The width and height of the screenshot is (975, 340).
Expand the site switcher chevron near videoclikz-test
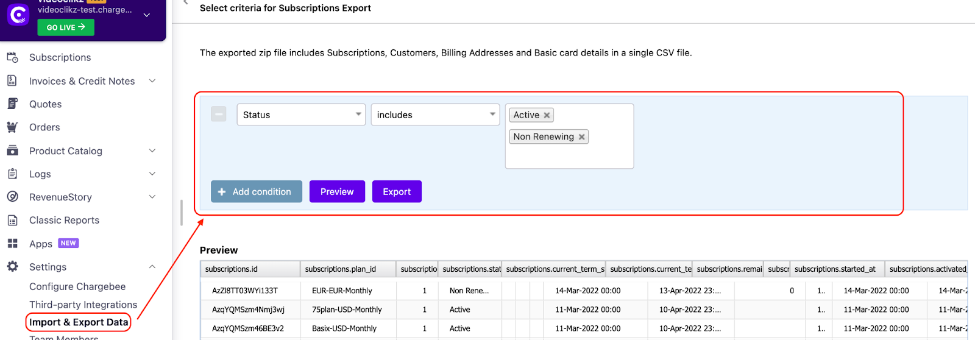(x=147, y=15)
